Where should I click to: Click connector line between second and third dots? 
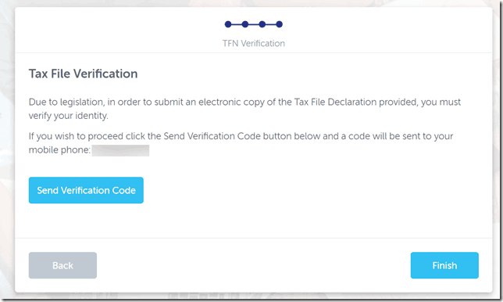(253, 24)
